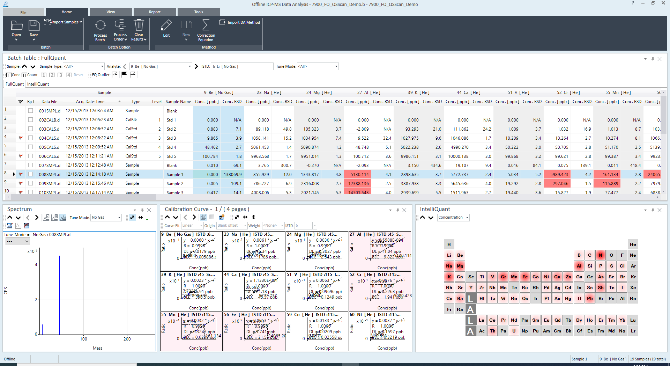Open a batch with the Open icon
670x366 pixels.
click(16, 25)
